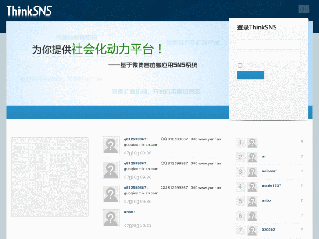Click avatar next to user acinomf
The image size is (319, 239).
[252, 172]
